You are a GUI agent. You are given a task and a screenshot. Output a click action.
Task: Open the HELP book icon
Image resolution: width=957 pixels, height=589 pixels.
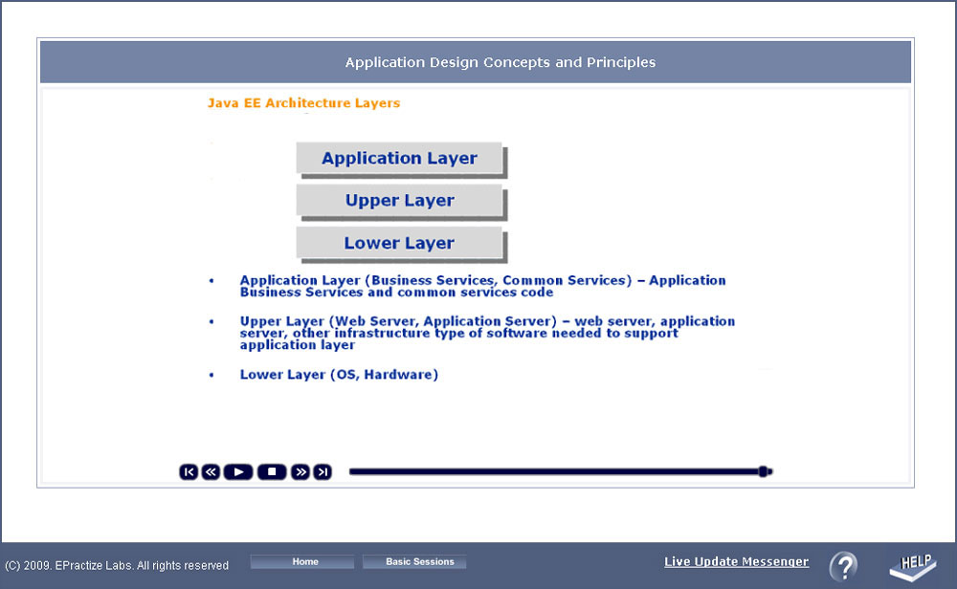(x=913, y=566)
